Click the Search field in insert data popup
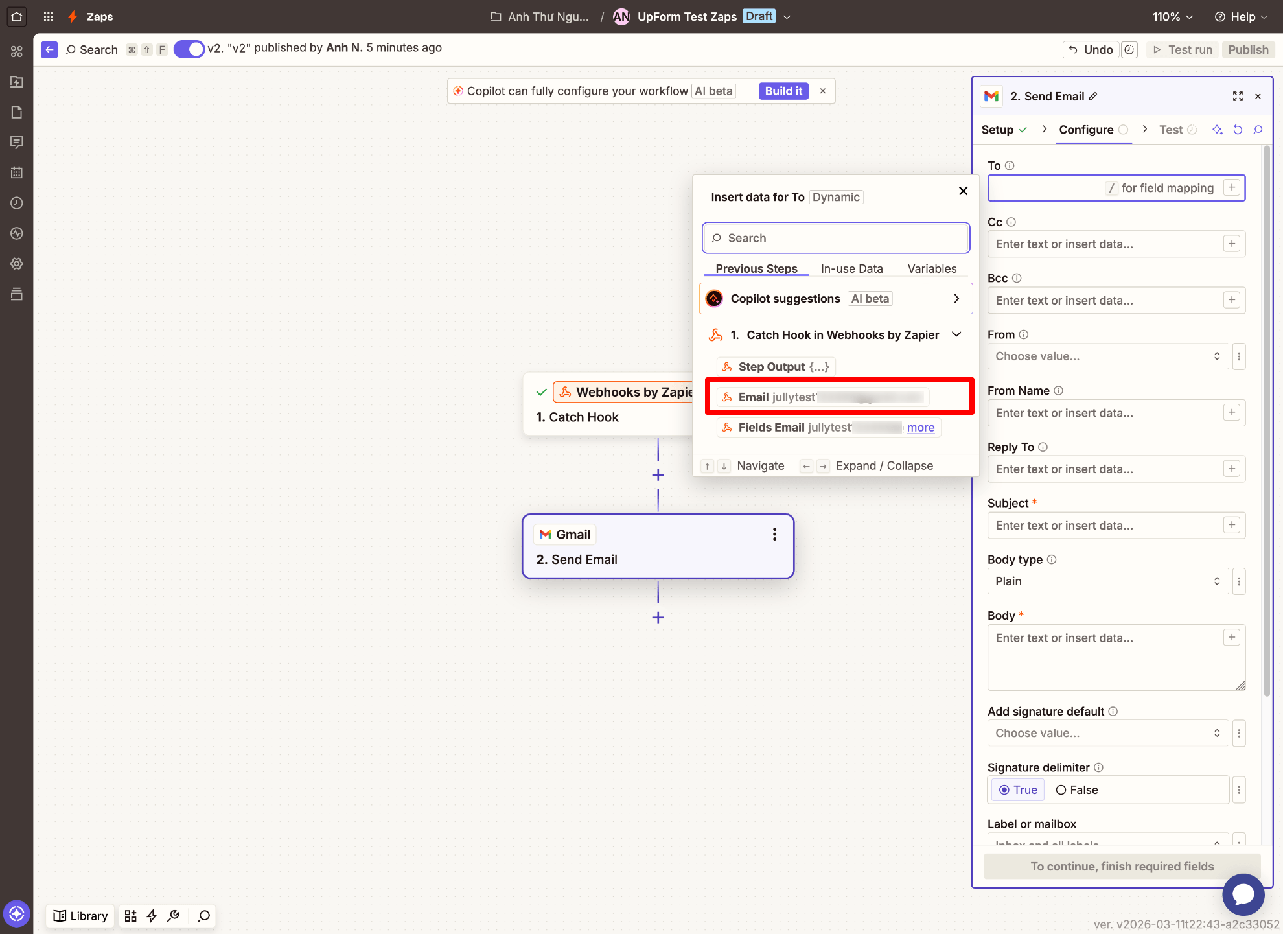This screenshot has height=934, width=1283. (x=836, y=238)
